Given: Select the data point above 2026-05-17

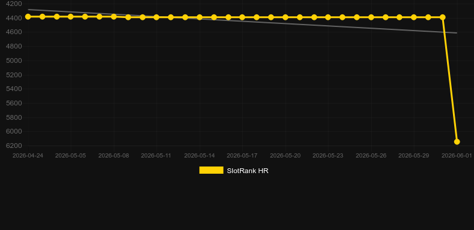Looking at the screenshot, I should [242, 17].
